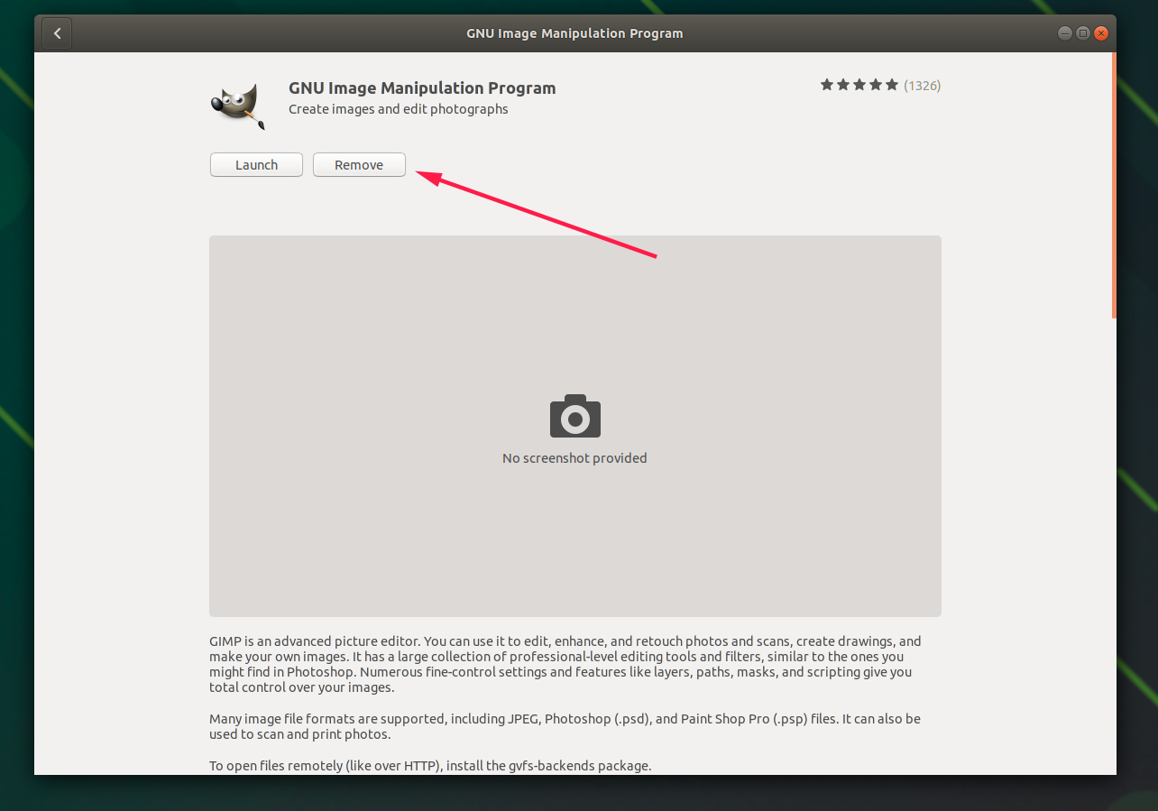Open the (1326) review count
This screenshot has width=1158, height=811.
922,86
